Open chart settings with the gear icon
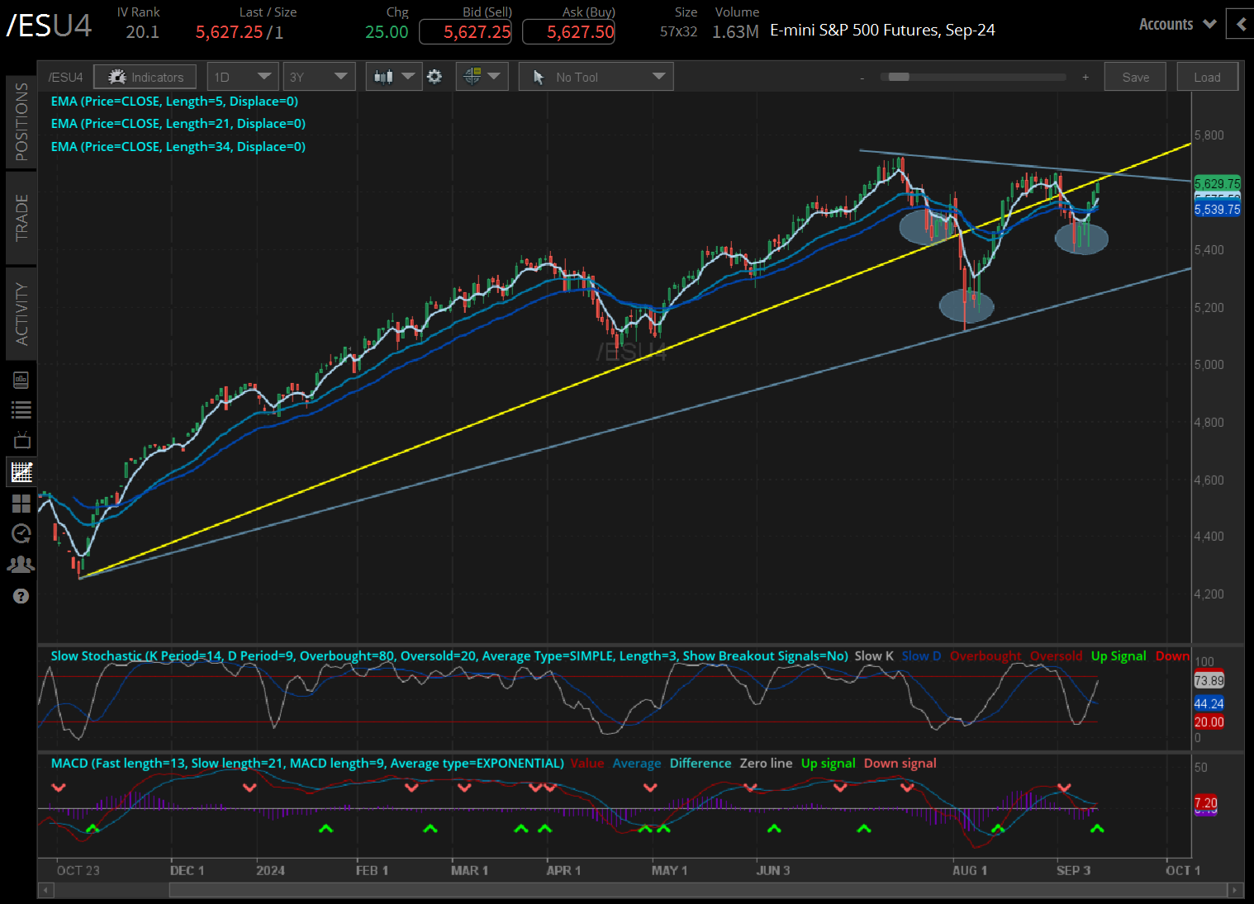Screen dimensions: 1254x904 click(x=435, y=76)
